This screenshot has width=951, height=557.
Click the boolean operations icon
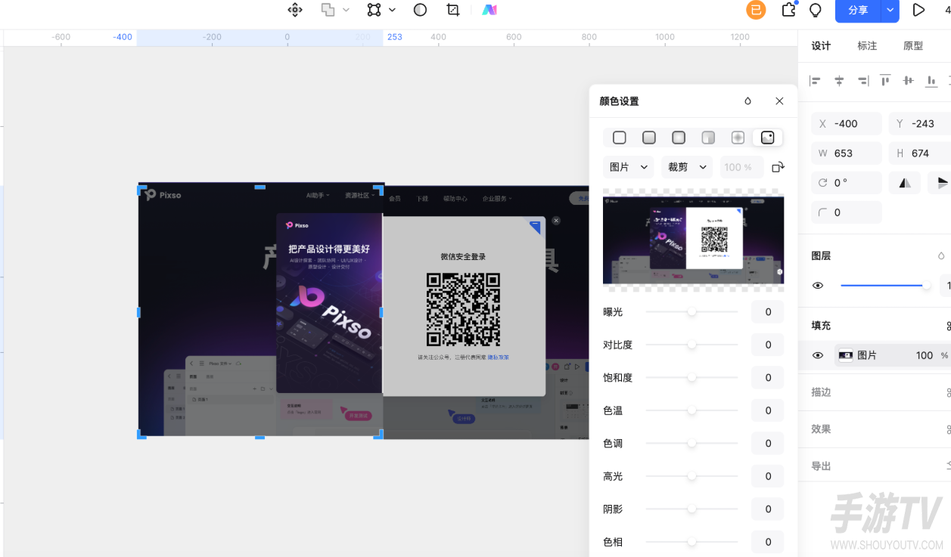tap(328, 10)
